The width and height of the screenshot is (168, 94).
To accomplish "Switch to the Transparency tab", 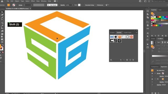I will pyautogui.click(x=155, y=67).
